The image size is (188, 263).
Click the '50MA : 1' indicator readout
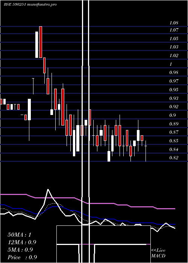point(20,235)
